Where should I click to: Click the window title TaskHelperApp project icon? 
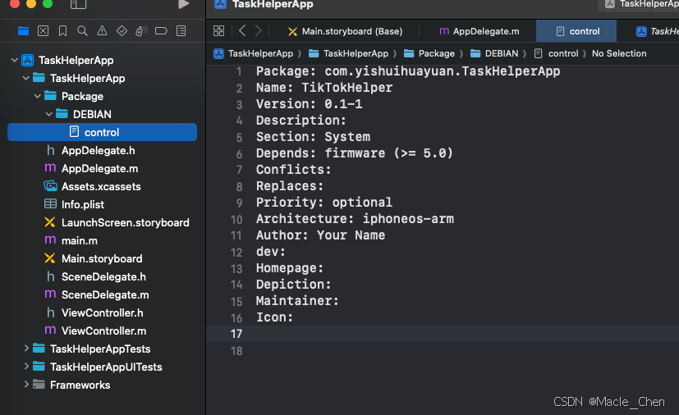pyautogui.click(x=220, y=4)
